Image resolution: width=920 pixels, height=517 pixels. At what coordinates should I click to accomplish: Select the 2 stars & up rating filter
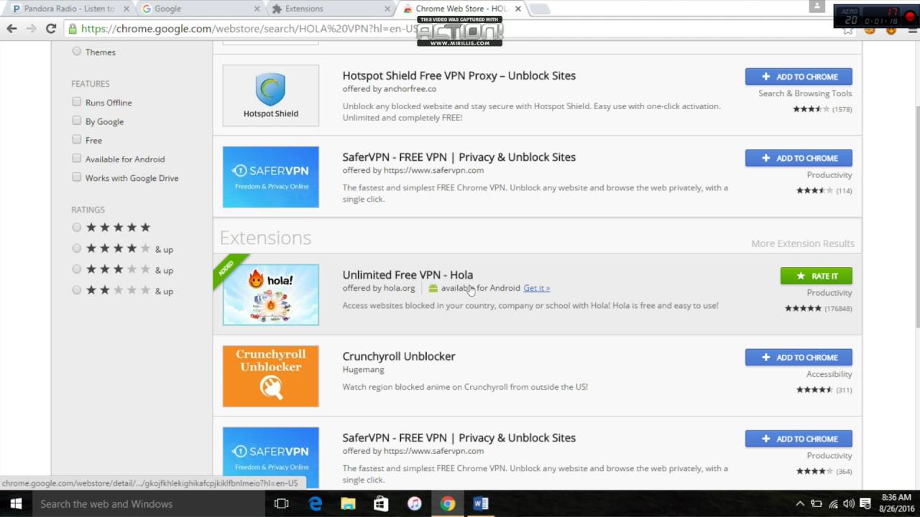[76, 290]
